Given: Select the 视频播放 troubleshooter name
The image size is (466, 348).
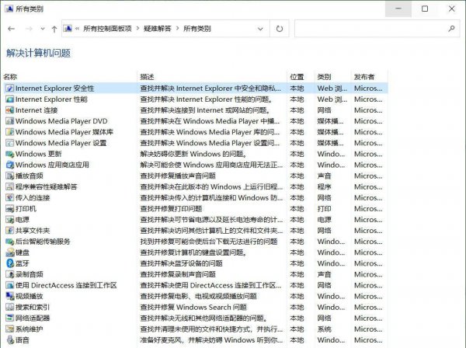Looking at the screenshot, I should click(30, 296).
